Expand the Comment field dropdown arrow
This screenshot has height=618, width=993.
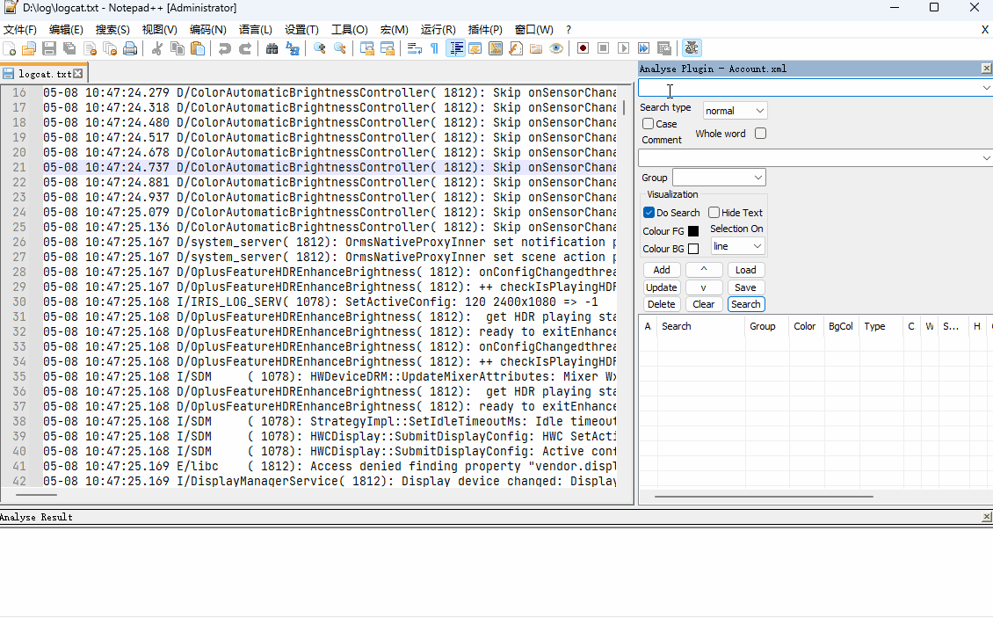986,158
